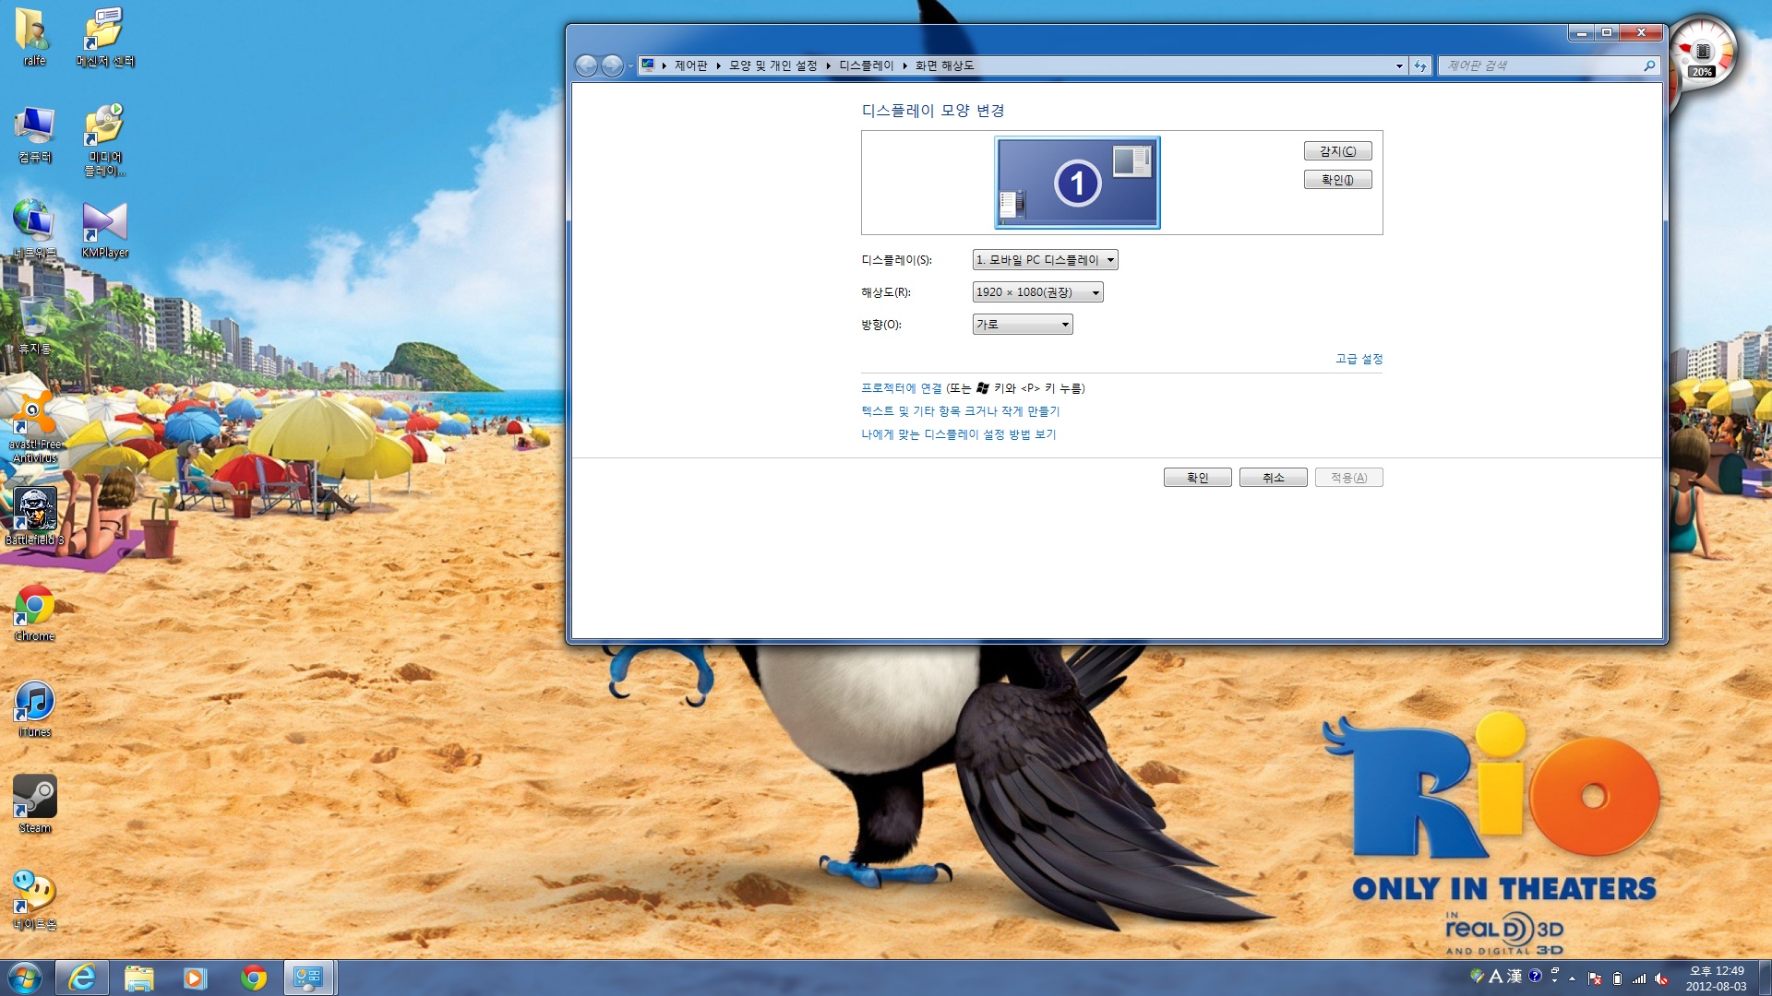Image resolution: width=1772 pixels, height=996 pixels.
Task: Select the 휴지통 recycle bin icon
Action: (34, 325)
